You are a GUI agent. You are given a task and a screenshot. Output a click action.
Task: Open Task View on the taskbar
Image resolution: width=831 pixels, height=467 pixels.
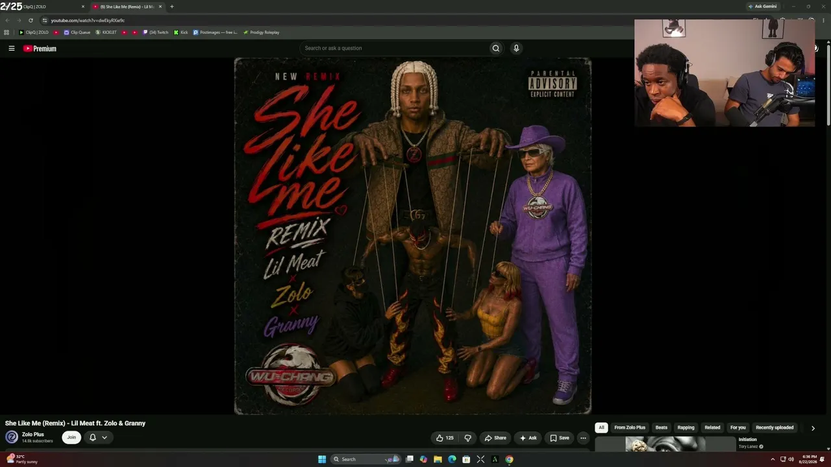pos(410,459)
